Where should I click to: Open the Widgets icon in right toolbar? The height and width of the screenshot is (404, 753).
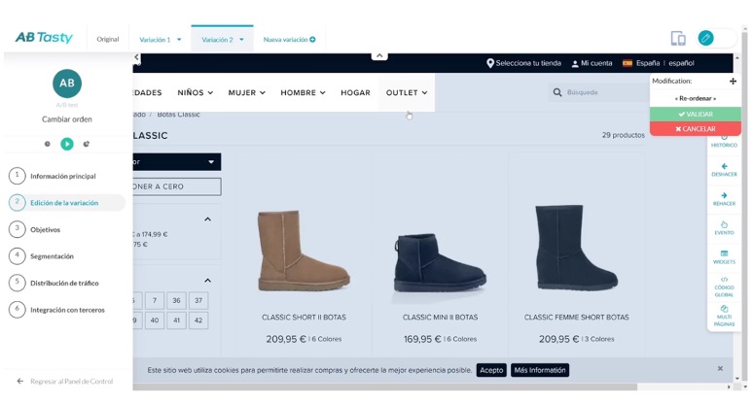pyautogui.click(x=724, y=253)
